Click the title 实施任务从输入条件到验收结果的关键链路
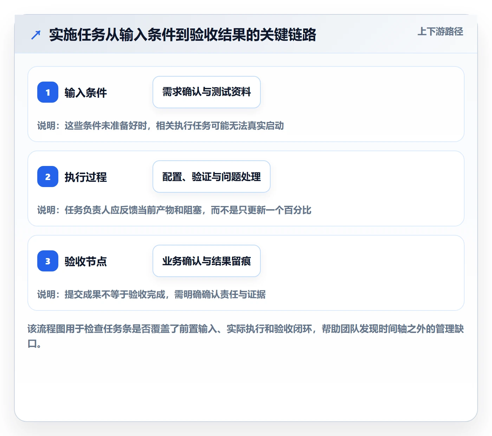Image resolution: width=492 pixels, height=436 pixels. click(x=183, y=35)
